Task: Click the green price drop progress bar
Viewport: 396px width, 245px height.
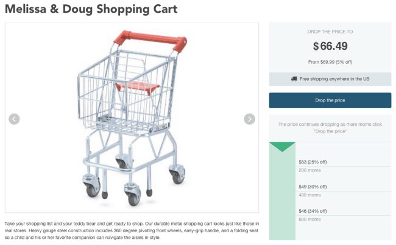Action: pos(282,191)
